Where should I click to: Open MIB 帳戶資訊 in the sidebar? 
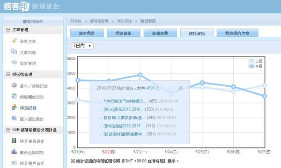[32, 163]
